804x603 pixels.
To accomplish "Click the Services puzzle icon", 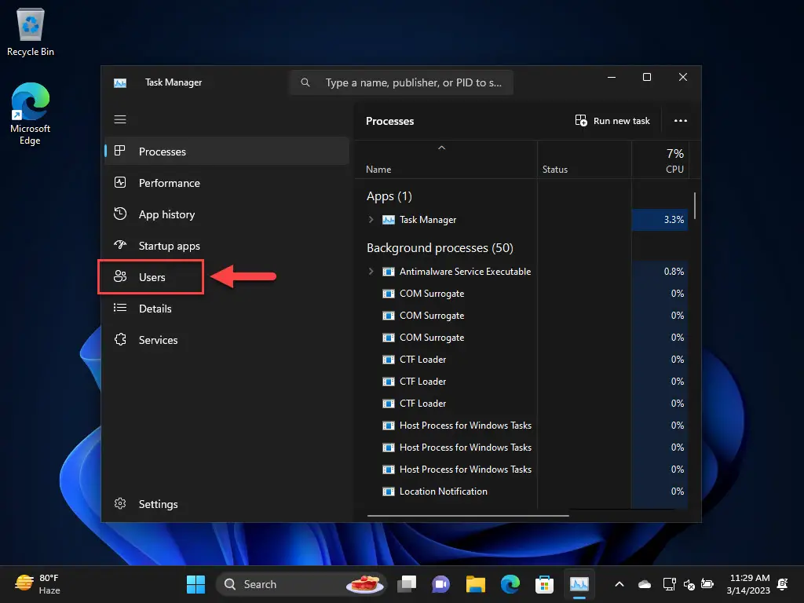I will pos(120,339).
